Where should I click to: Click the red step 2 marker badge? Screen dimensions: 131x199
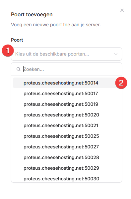pyautogui.click(x=121, y=83)
